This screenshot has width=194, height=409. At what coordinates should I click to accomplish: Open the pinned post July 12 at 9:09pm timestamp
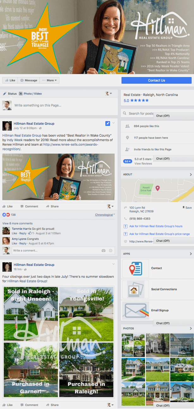click(25, 128)
